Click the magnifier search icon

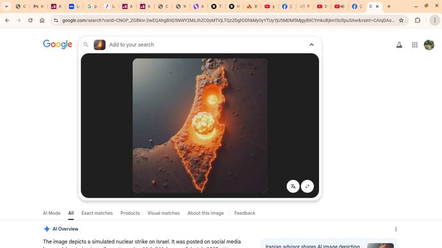pyautogui.click(x=86, y=45)
